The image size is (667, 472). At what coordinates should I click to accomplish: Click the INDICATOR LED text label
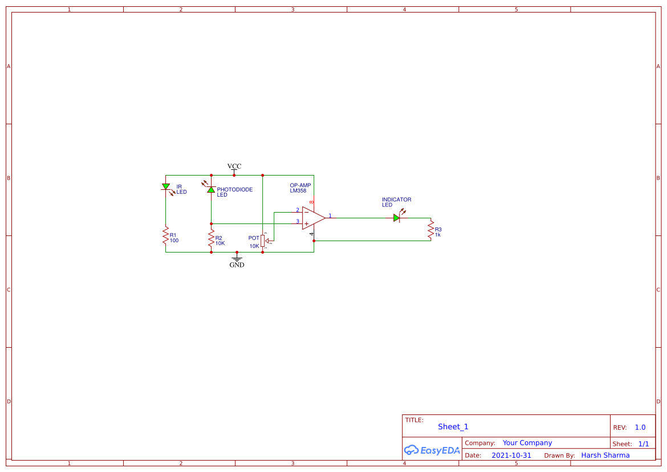coord(396,202)
